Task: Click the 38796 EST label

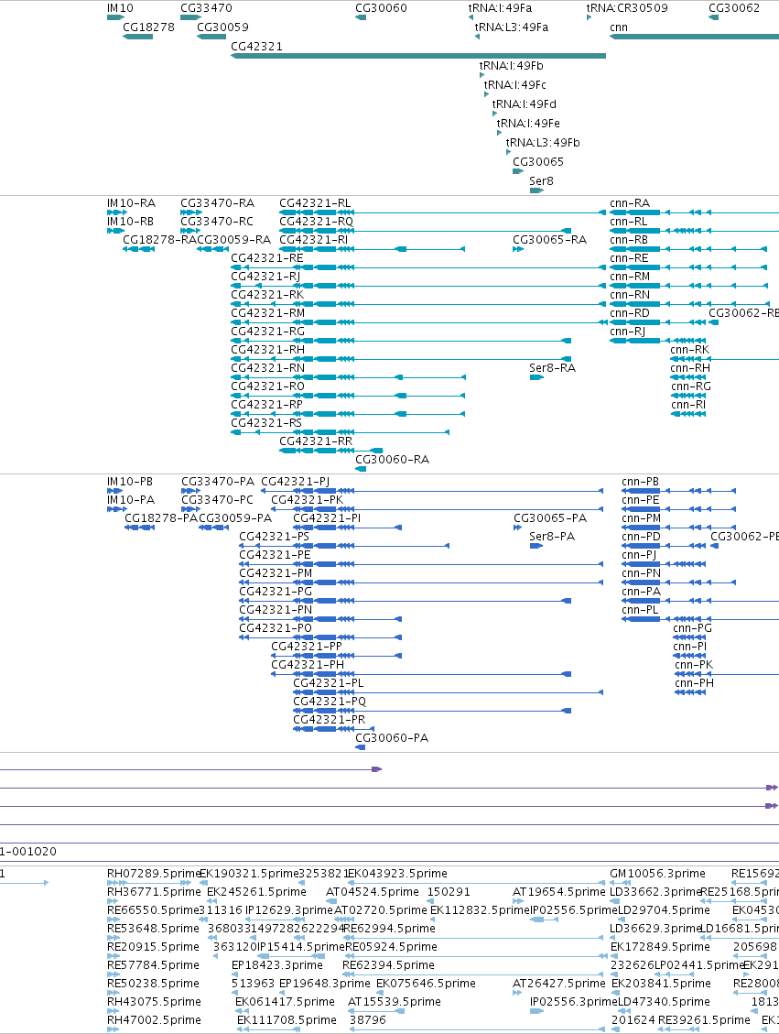Action: coord(368,1020)
